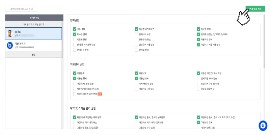Collapse the 대표 관리자 및 기본 관리자 group

(x=33, y=24)
